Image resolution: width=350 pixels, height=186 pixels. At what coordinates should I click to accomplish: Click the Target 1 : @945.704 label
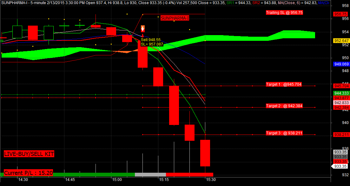pos(284,84)
